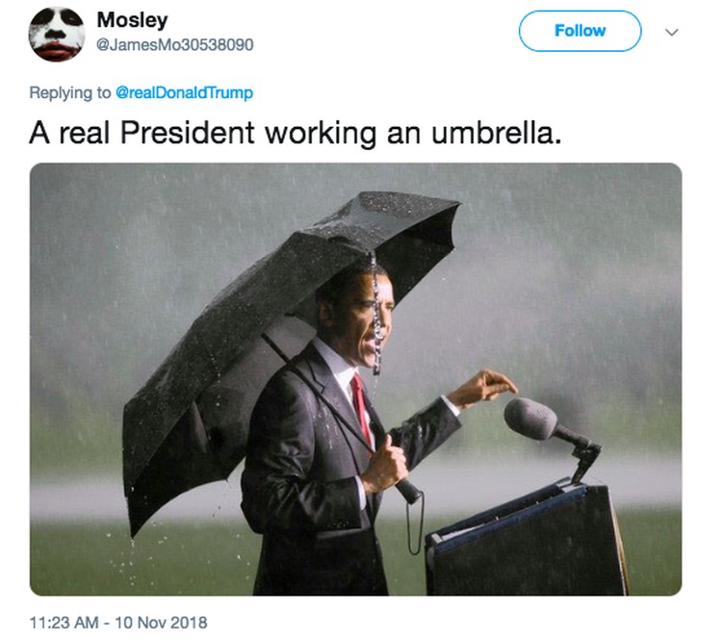The height and width of the screenshot is (640, 722).
Task: Click the 'Replying to' label
Action: click(x=70, y=92)
